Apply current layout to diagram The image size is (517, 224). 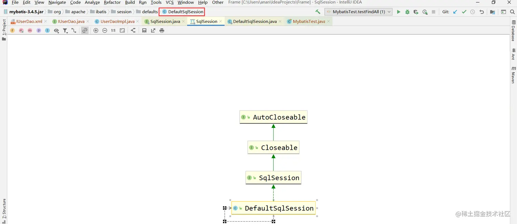(x=133, y=30)
